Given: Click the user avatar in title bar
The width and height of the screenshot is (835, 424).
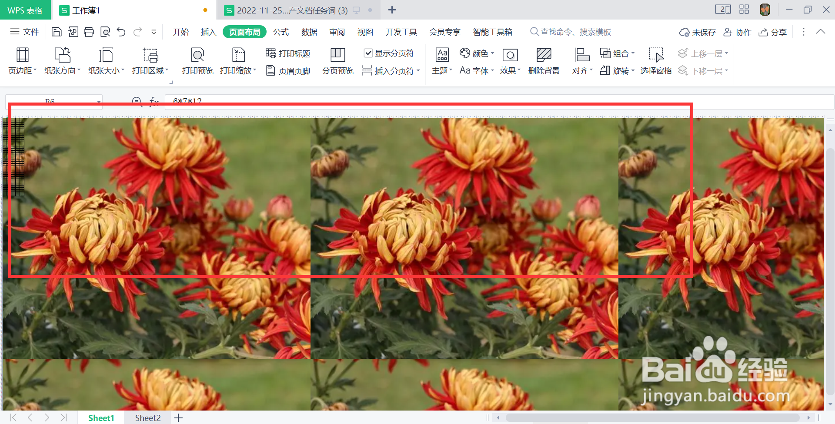Looking at the screenshot, I should click(765, 9).
